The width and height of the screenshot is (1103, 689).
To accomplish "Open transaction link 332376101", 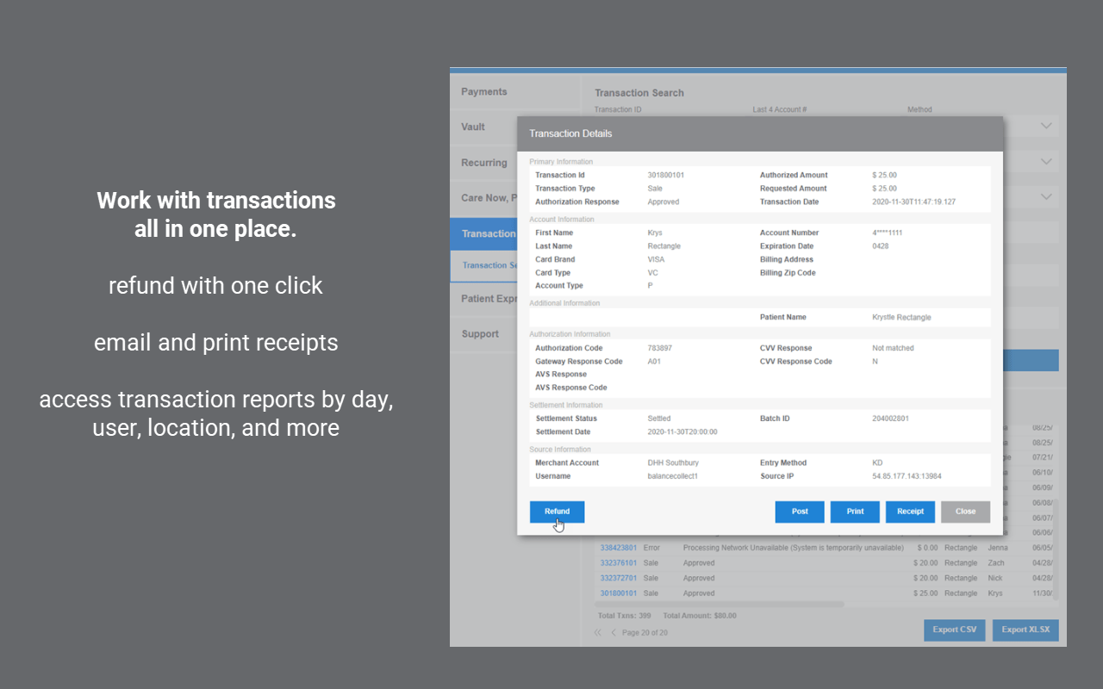I will pyautogui.click(x=619, y=563).
